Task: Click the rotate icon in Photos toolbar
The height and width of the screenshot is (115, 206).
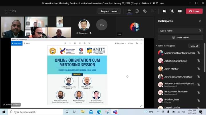Action: click(84, 43)
